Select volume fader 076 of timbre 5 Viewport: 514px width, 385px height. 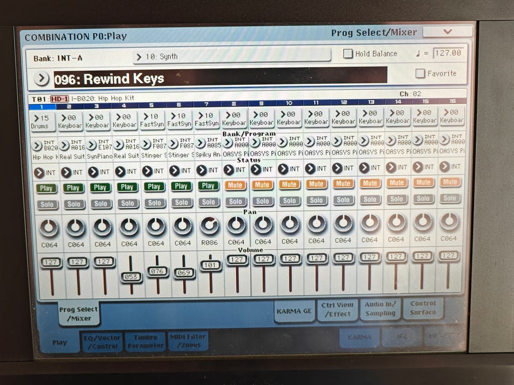click(x=157, y=272)
